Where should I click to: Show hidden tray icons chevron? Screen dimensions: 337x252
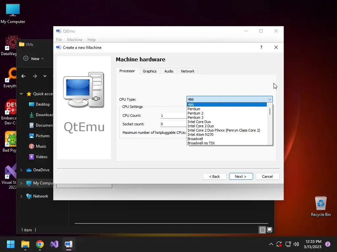(271, 244)
